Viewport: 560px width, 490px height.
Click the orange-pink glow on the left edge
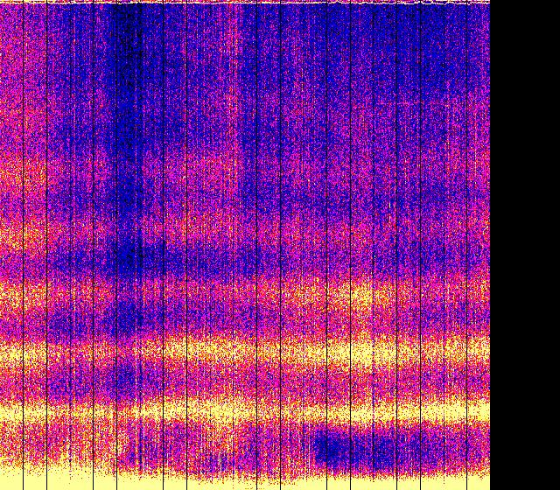pos(10,175)
